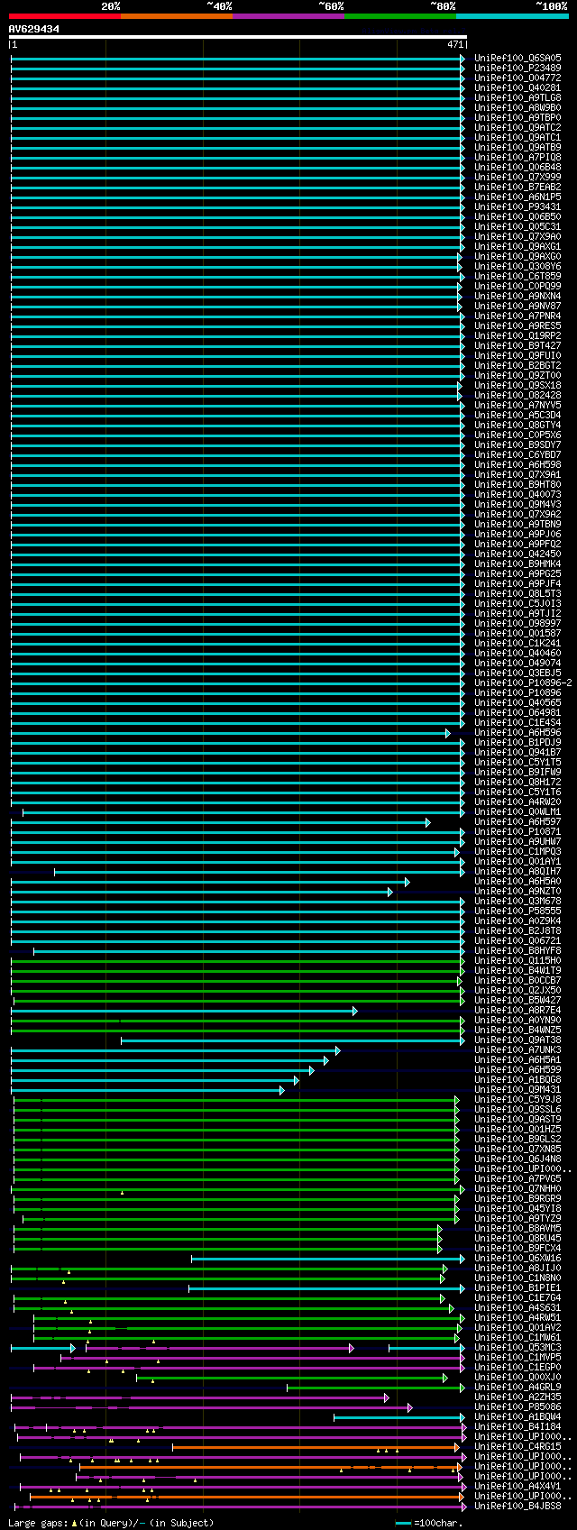Screen dimensions: 577x1530
Task: Click the green ~80% identity legend bar
Action: 400,16
